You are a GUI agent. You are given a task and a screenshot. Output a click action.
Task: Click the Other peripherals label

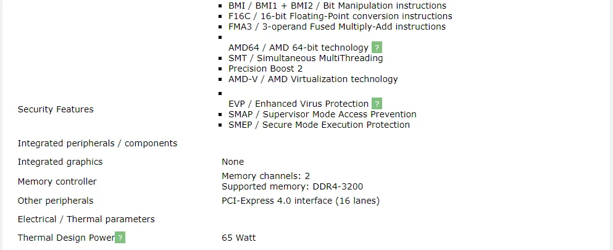[56, 201]
